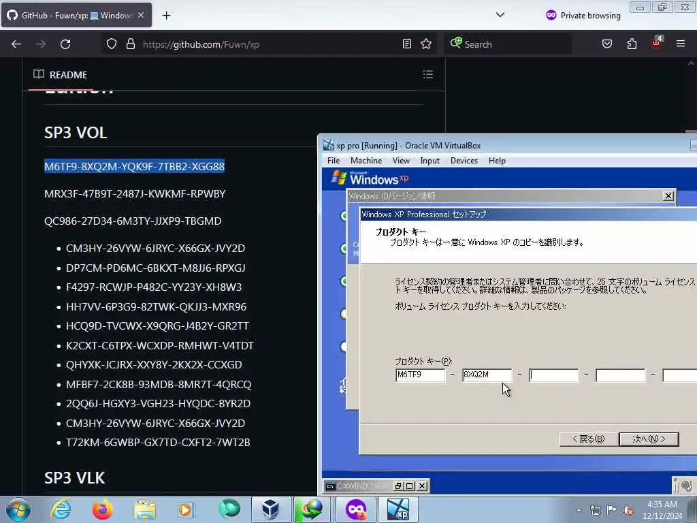Click the muted volume tray icon
The image size is (697, 523).
coord(628,510)
